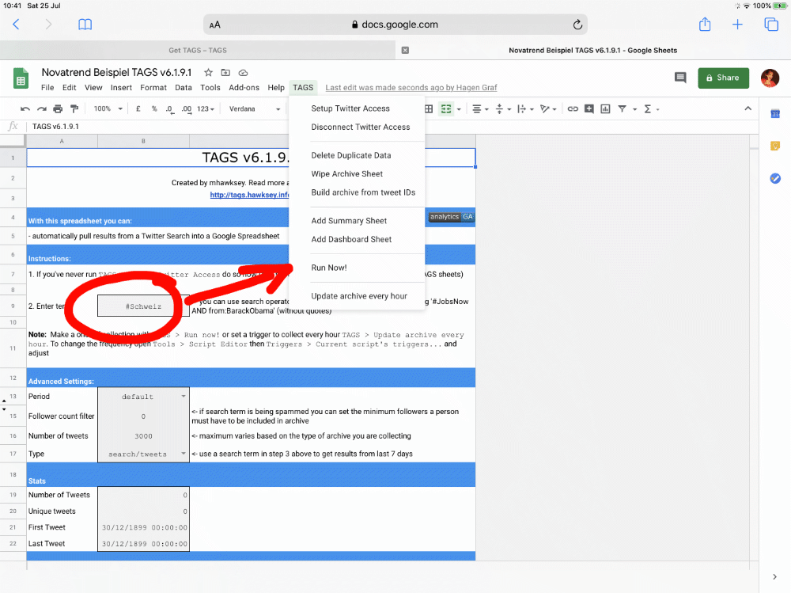Screen dimensions: 791x593
Task: Move document to folder icon
Action: 225,72
